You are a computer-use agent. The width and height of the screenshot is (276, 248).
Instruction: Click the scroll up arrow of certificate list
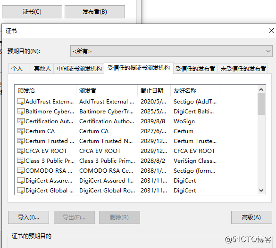[261, 89]
